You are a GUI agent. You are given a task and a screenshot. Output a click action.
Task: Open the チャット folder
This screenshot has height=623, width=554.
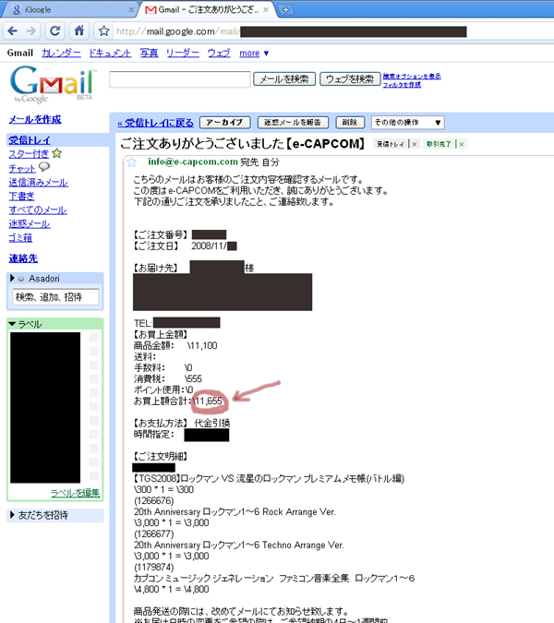pos(22,169)
